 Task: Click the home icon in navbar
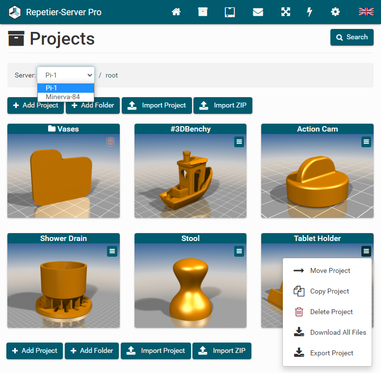pyautogui.click(x=176, y=12)
